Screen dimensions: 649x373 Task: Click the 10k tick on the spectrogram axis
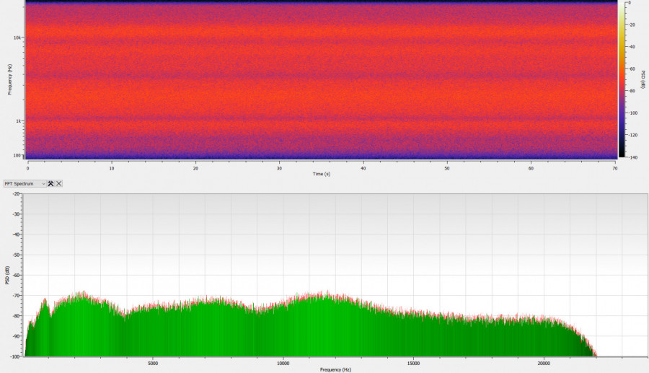point(20,38)
